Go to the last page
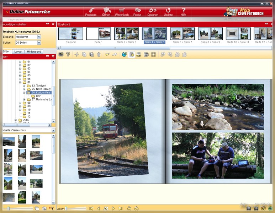 coord(121,208)
